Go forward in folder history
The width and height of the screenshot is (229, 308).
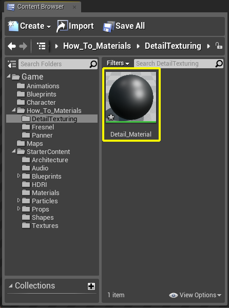click(23, 46)
